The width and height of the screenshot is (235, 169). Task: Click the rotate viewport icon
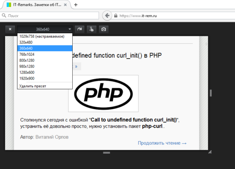(80, 29)
